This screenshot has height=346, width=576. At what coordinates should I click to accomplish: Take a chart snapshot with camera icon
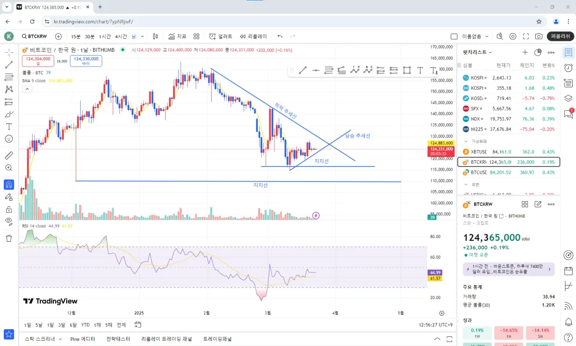pos(539,36)
